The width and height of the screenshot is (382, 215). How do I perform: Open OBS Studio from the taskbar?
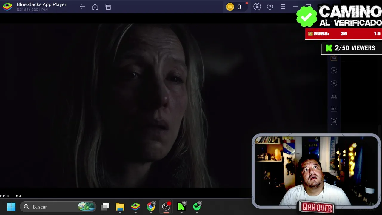166,206
